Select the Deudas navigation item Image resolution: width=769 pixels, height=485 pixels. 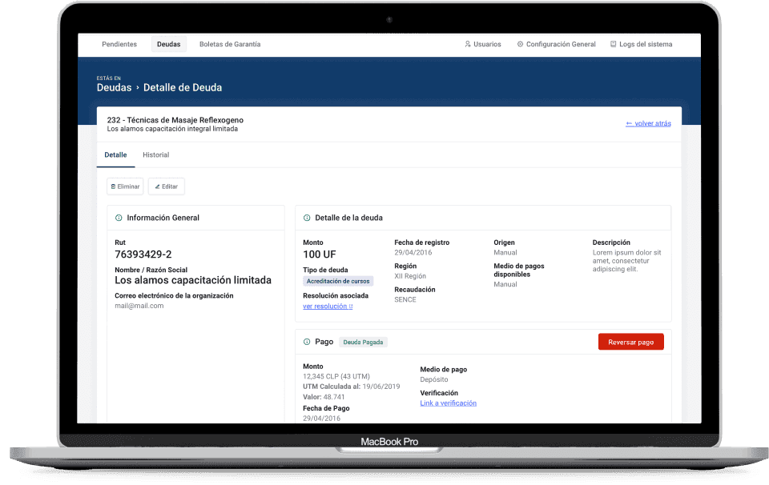click(168, 45)
